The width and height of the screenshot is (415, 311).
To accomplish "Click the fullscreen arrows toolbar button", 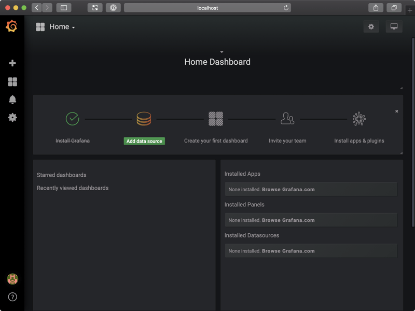I will coord(95,8).
